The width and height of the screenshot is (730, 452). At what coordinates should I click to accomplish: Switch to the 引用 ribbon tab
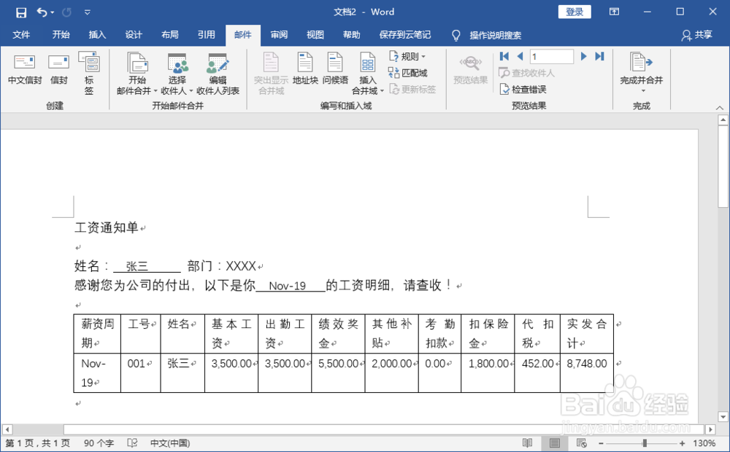point(207,35)
